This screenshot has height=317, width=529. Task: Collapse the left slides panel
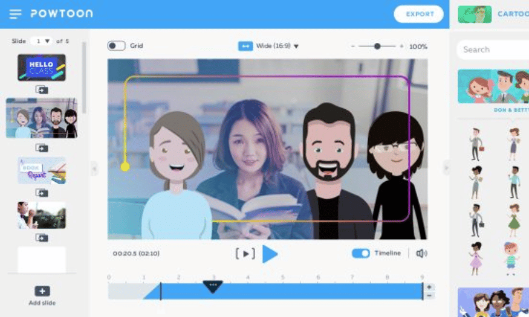click(x=94, y=168)
